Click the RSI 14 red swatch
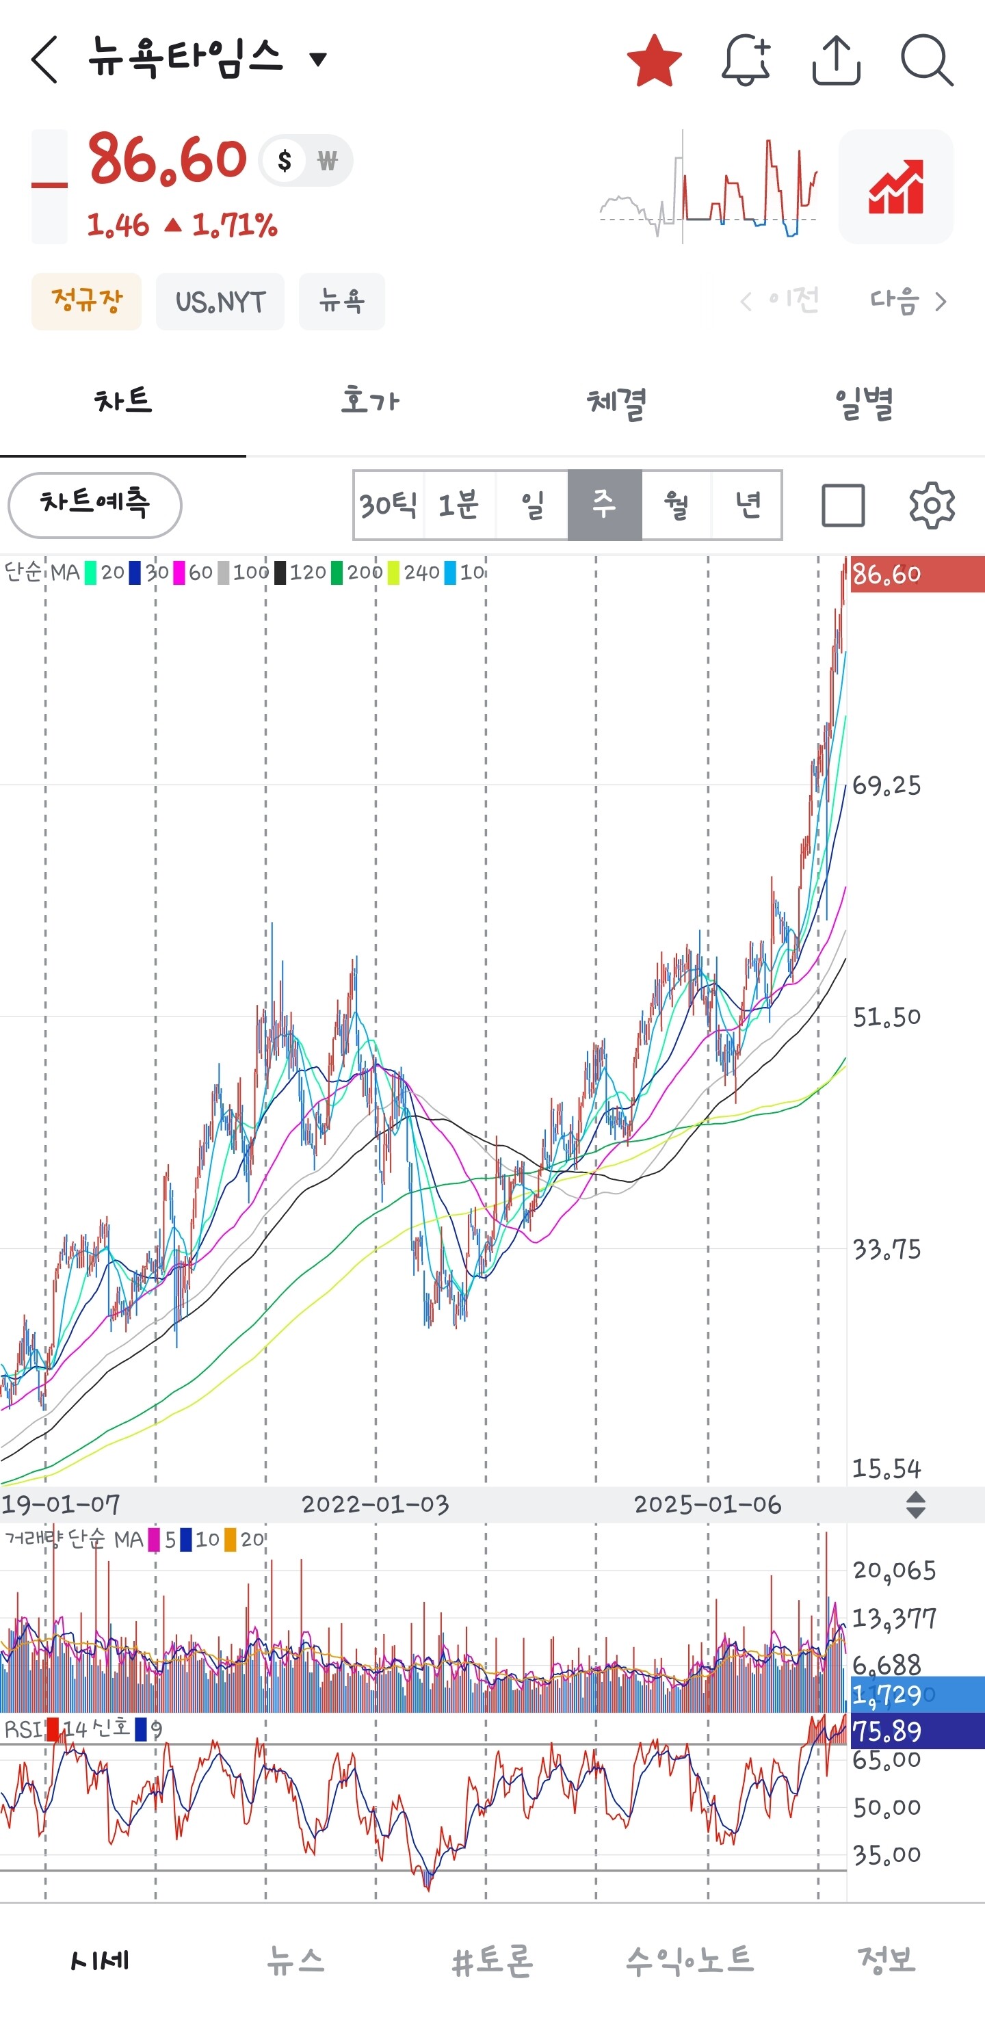This screenshot has width=985, height=2022. click(x=53, y=1729)
